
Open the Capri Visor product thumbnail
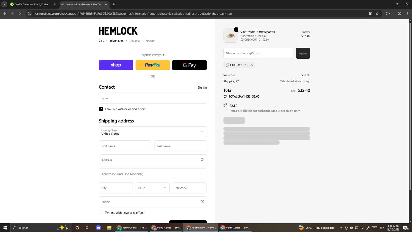pos(230,35)
